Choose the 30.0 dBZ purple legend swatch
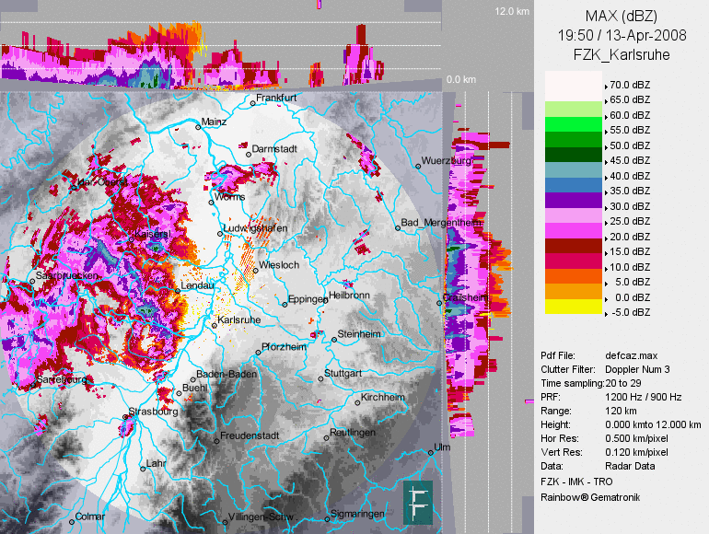The height and width of the screenshot is (534, 709). pos(573,199)
